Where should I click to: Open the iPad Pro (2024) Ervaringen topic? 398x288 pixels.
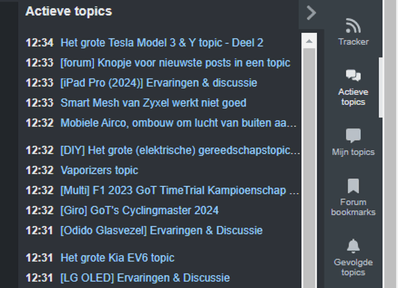click(159, 83)
